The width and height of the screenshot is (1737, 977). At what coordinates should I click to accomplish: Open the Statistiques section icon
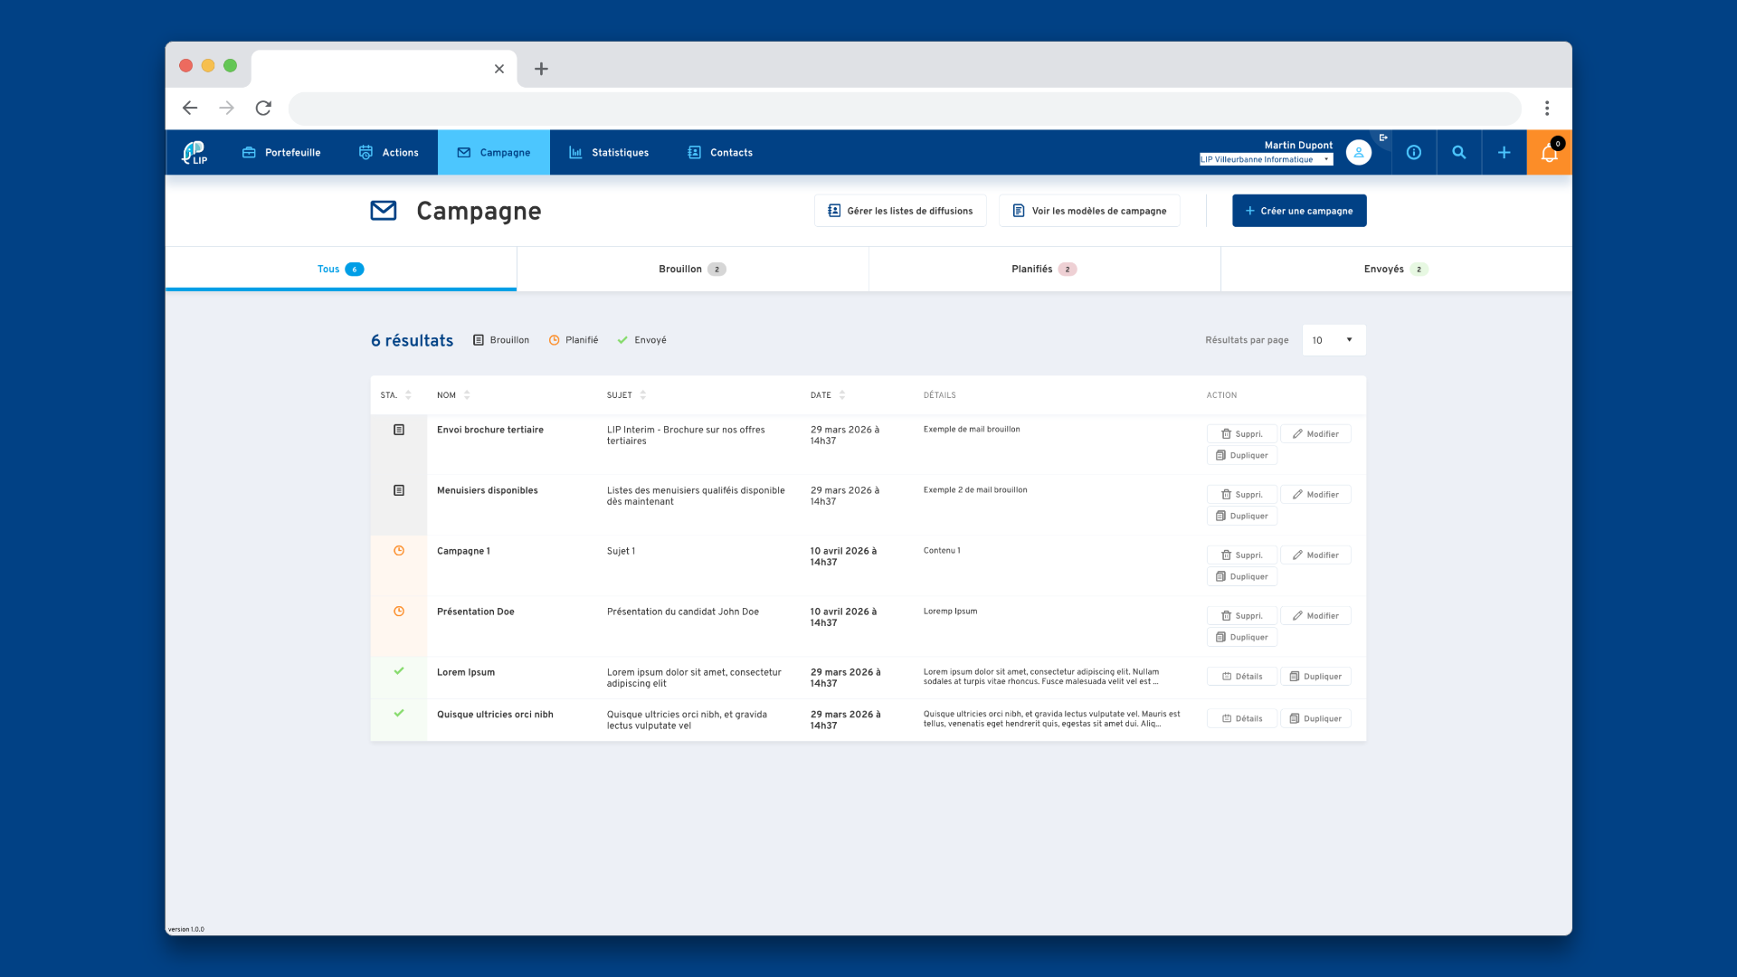pos(575,152)
